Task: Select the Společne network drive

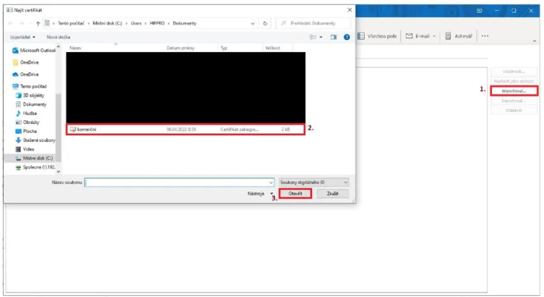Action: click(x=35, y=167)
